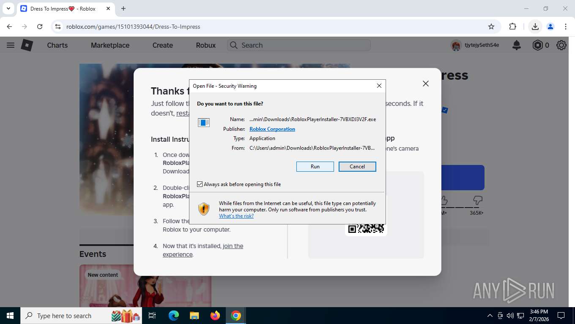Click the Chrome address bar URL
575x324 pixels.
tap(133, 27)
